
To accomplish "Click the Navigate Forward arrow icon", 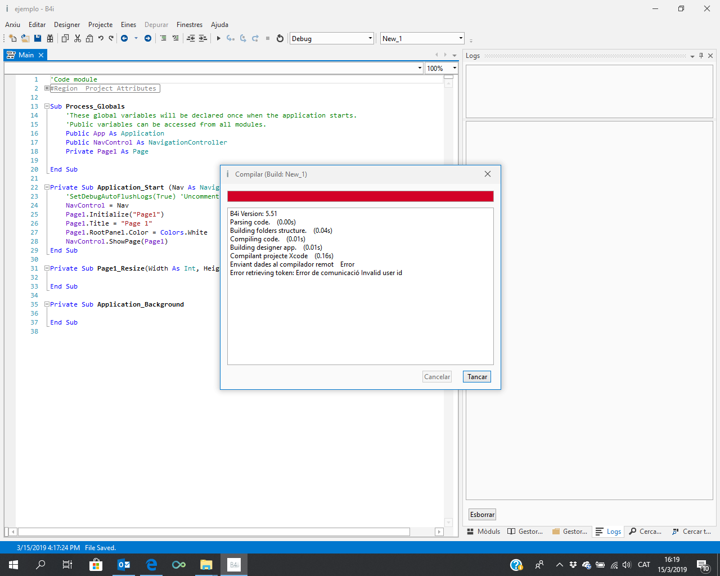I will click(148, 38).
